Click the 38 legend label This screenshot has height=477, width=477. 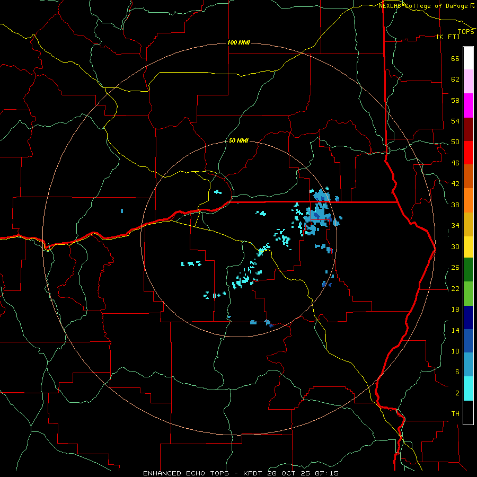pos(455,205)
